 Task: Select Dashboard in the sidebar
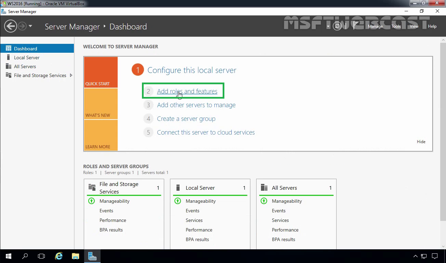(x=37, y=49)
